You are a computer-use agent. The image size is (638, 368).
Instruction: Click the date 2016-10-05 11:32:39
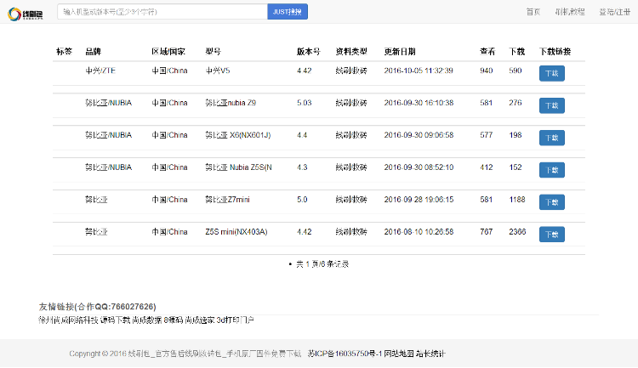(419, 71)
